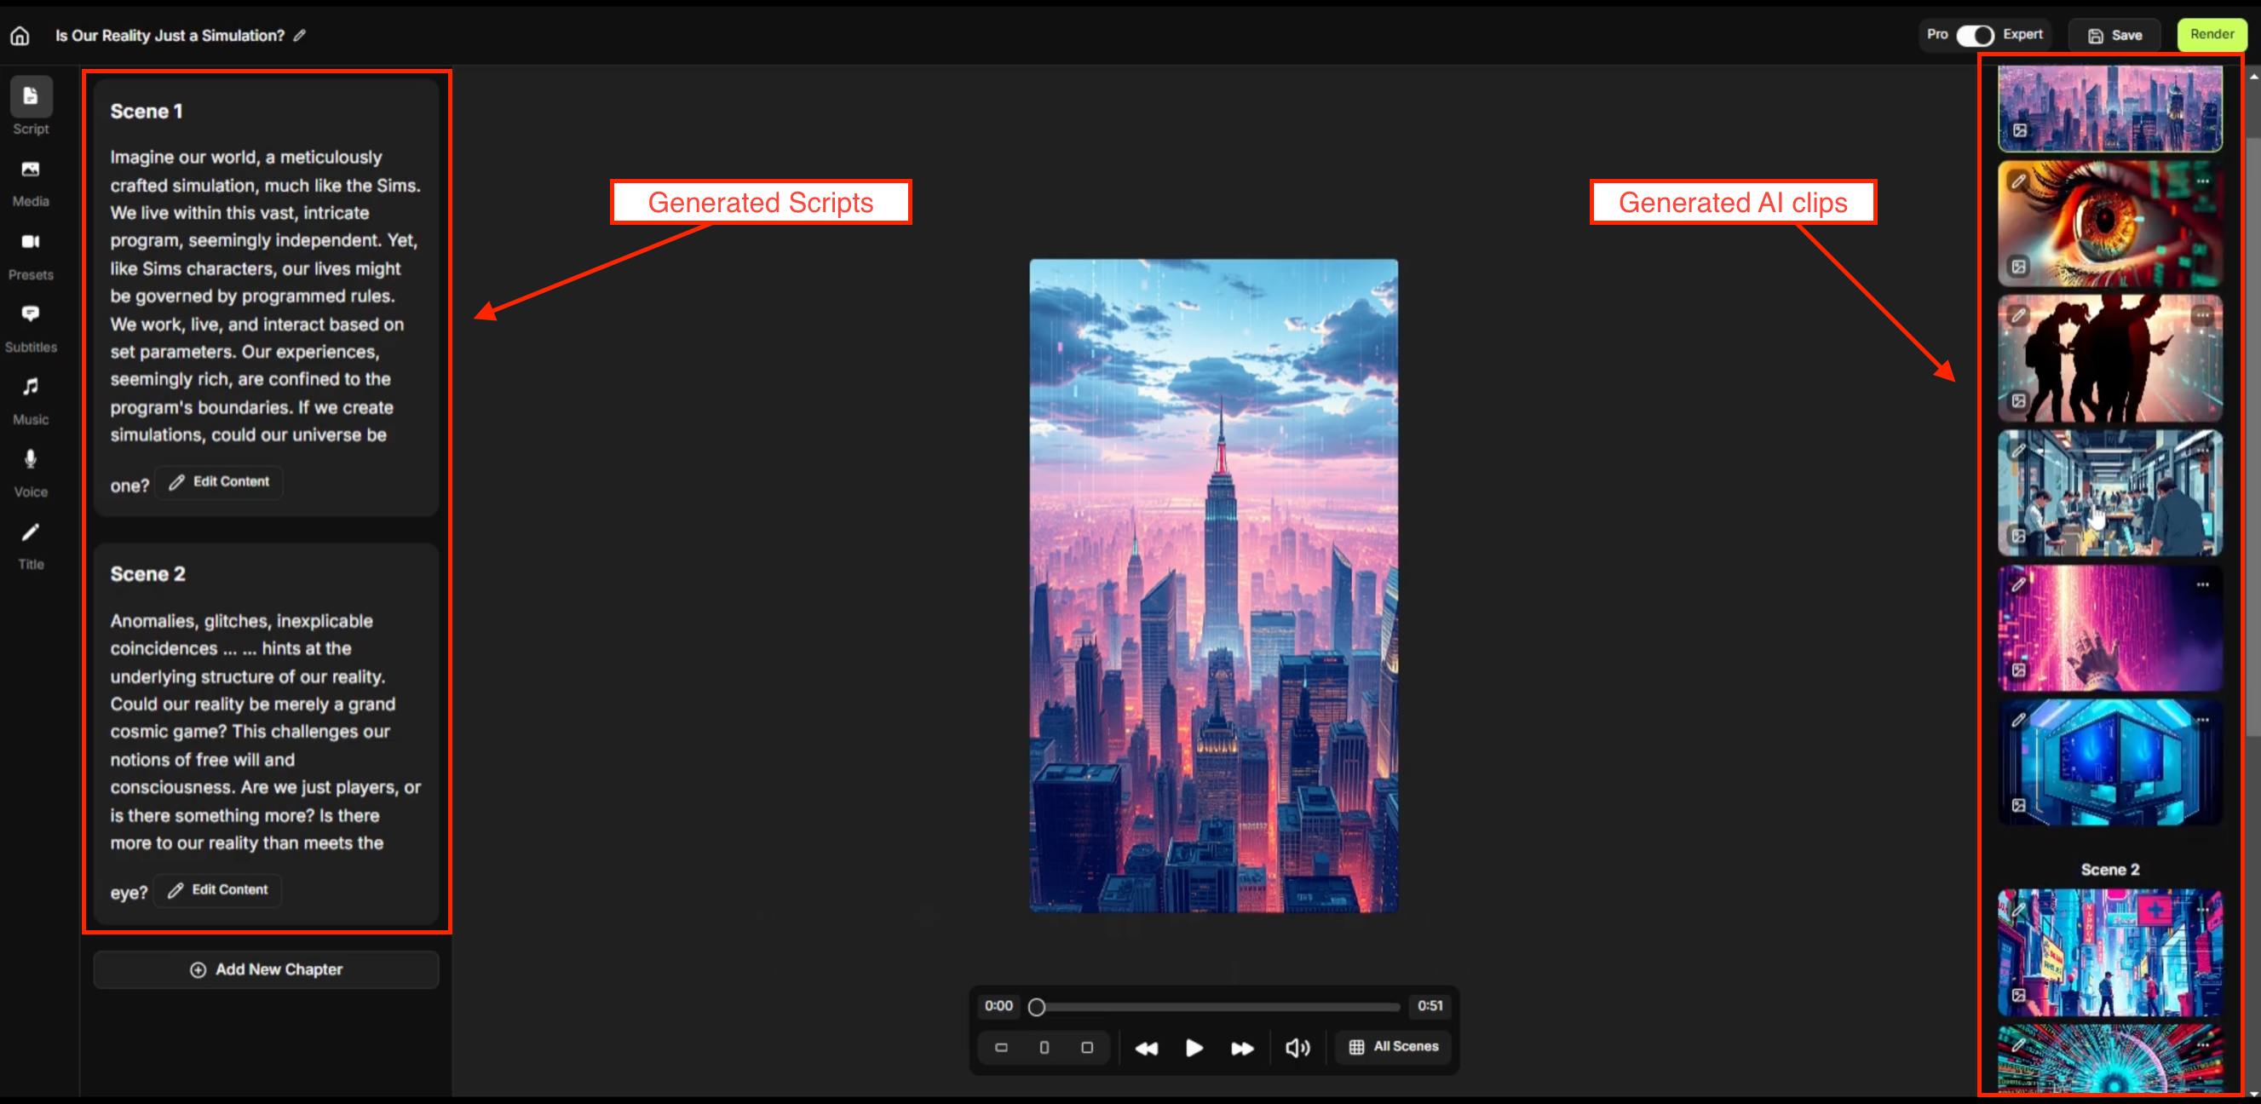Image resolution: width=2261 pixels, height=1104 pixels.
Task: Select square aspect ratio
Action: coord(1086,1047)
